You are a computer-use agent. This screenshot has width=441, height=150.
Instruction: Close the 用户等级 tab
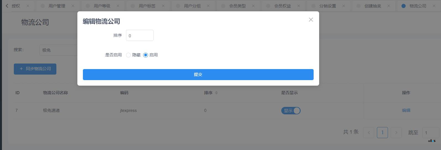tap(118, 6)
